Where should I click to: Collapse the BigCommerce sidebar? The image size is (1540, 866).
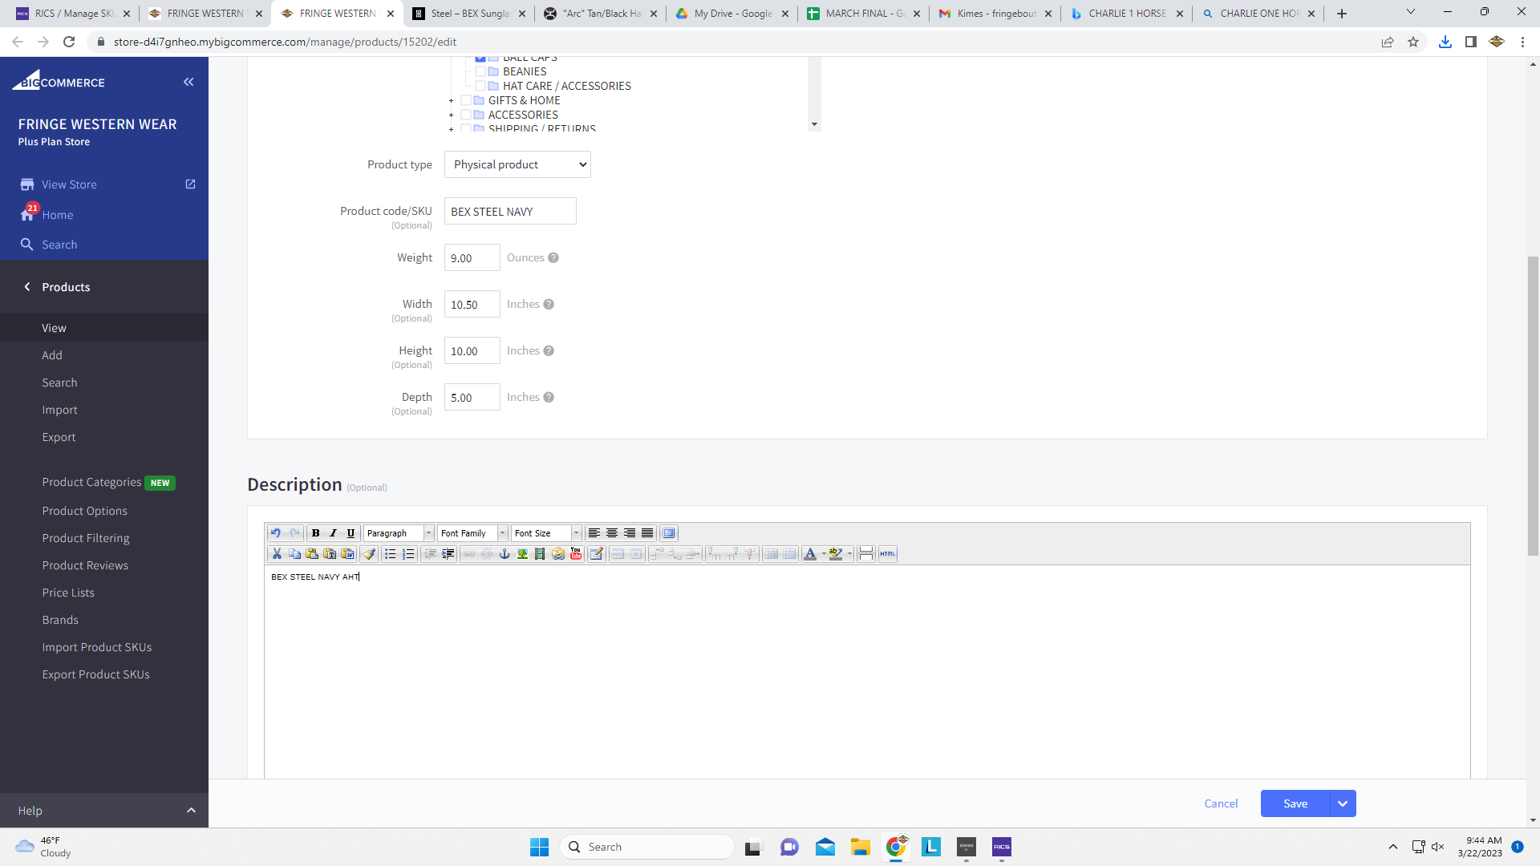(x=188, y=82)
